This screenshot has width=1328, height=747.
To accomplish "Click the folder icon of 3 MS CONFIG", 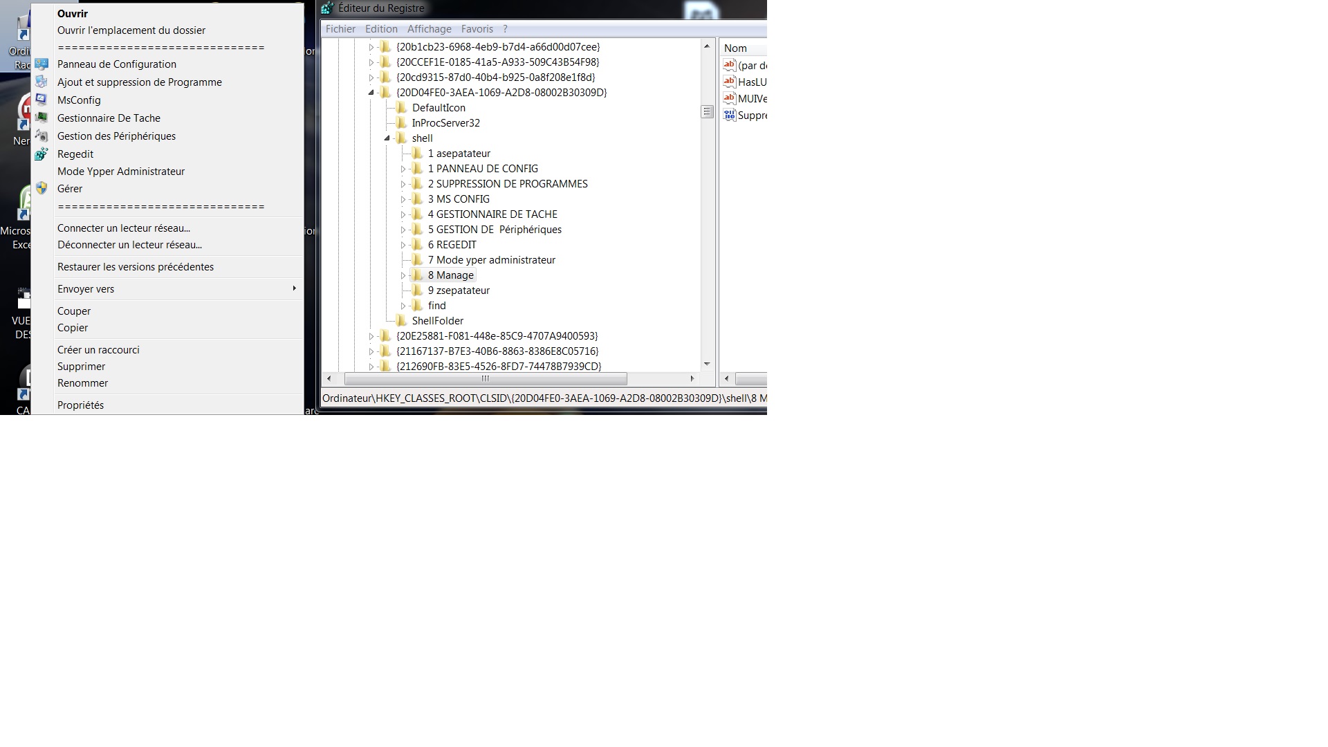I will click(417, 199).
